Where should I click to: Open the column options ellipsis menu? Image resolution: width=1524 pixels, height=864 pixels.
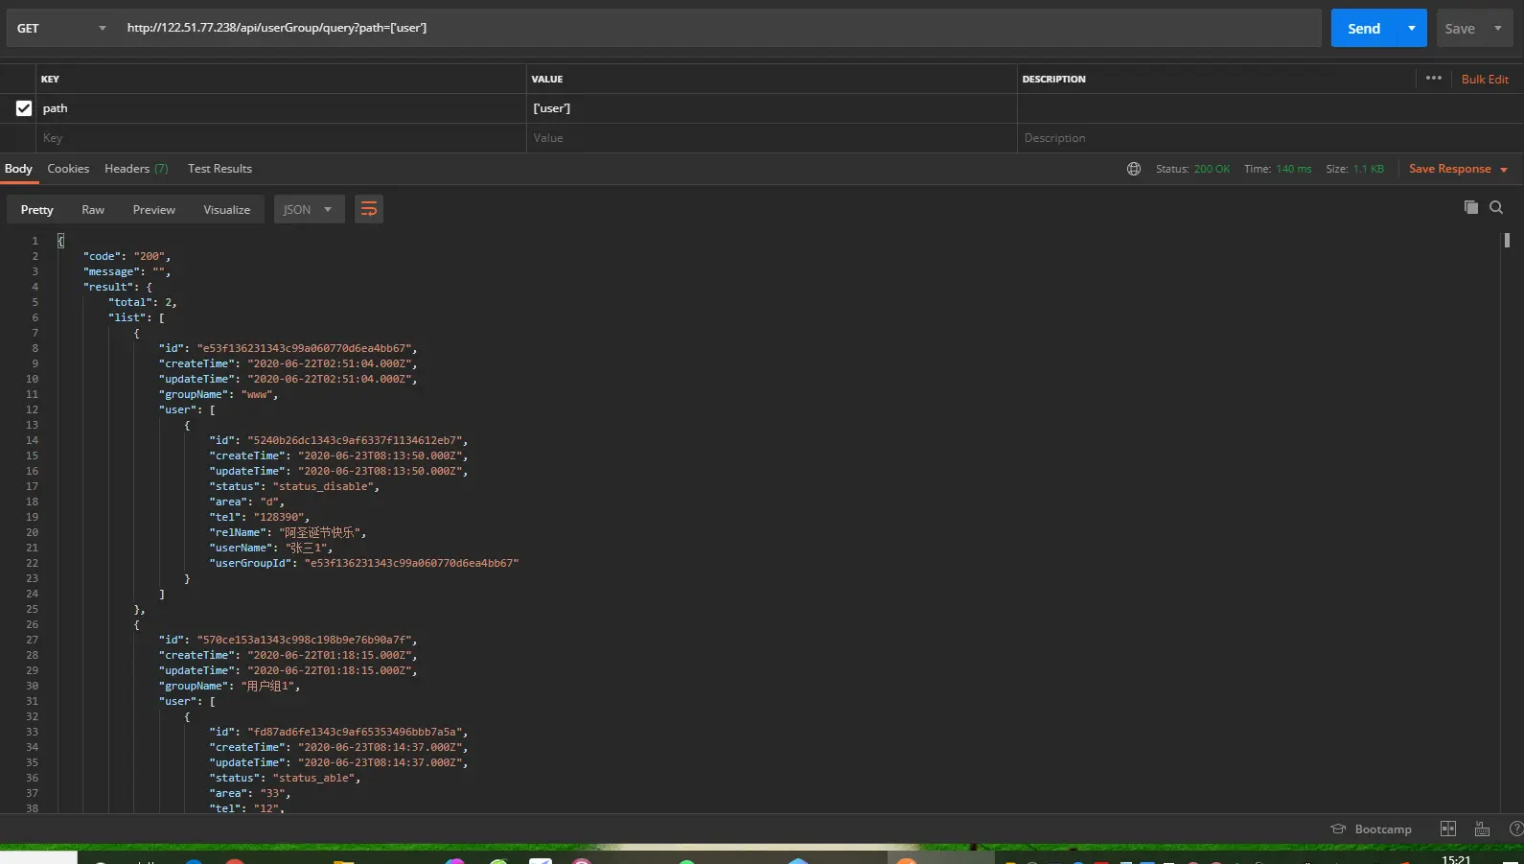[1433, 79]
